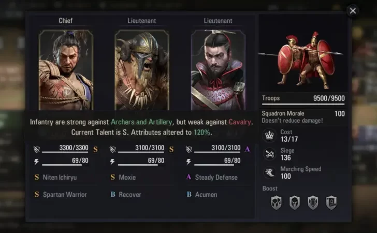Open the red-collared Lieutenant portrait
The image size is (377, 233).
(x=218, y=70)
